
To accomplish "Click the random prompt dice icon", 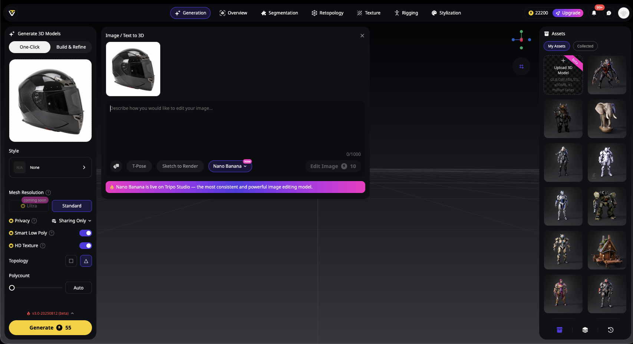I will point(116,166).
